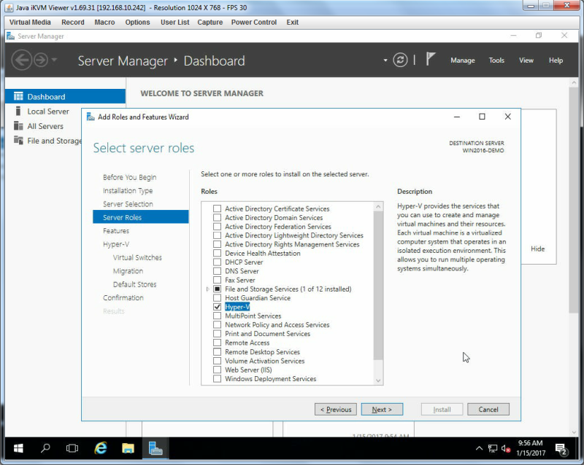Open the dropdown arrow beside refresh icon
584x465 pixels.
click(385, 60)
